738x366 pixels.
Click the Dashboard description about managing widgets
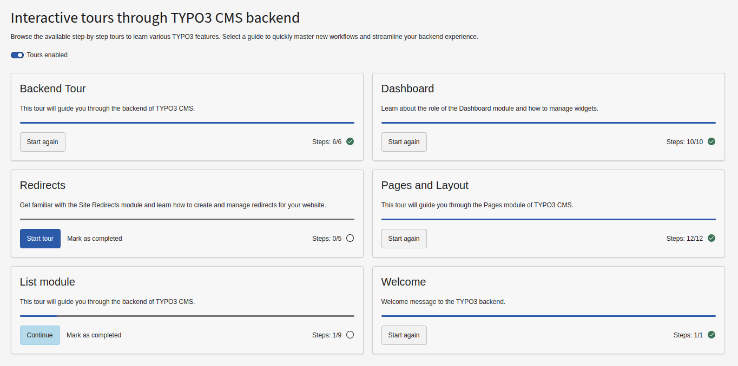tap(490, 109)
